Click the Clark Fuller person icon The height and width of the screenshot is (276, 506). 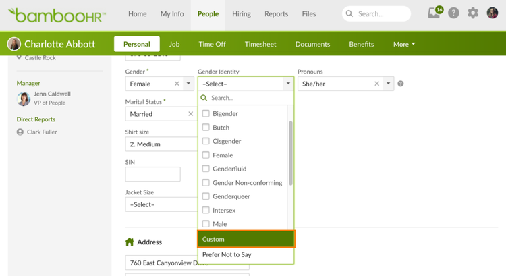(20, 132)
